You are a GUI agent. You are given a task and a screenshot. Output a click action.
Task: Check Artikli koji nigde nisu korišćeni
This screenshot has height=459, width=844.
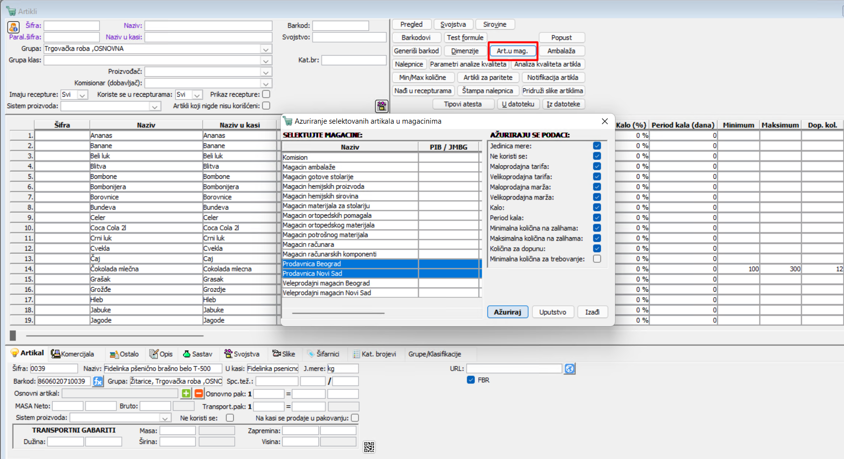coord(266,105)
